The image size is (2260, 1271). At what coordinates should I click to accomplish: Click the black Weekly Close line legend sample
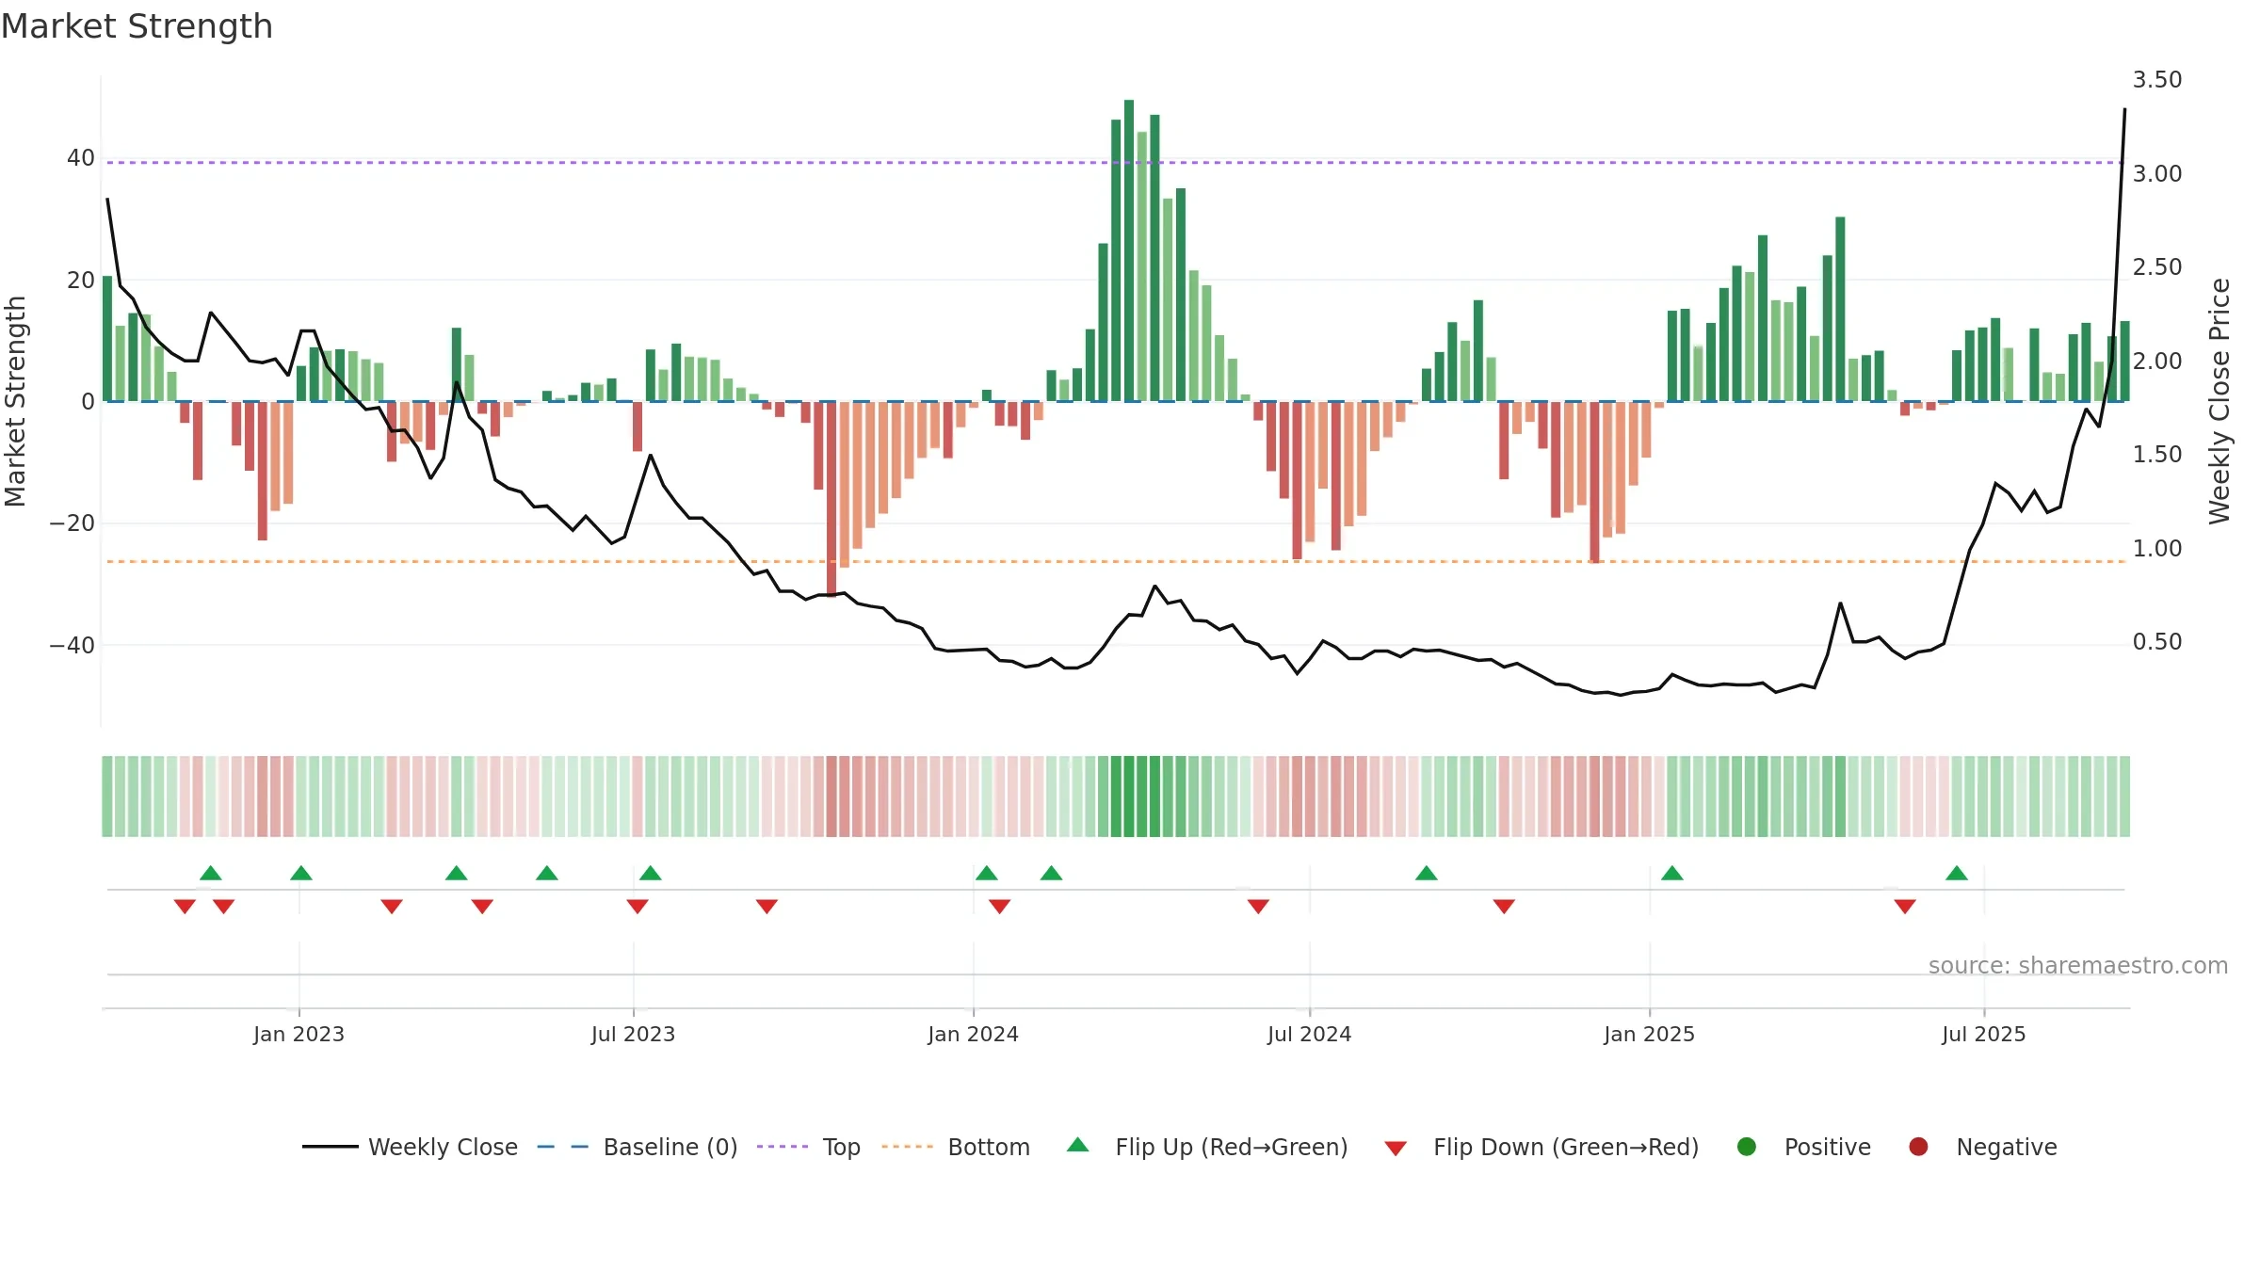pyautogui.click(x=331, y=1147)
